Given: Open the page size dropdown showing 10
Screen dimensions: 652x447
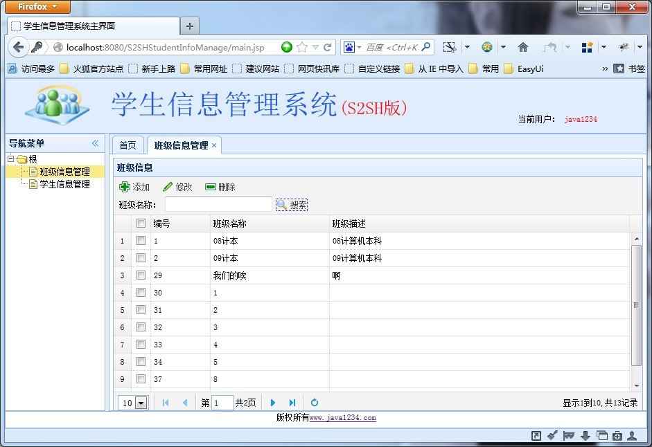Looking at the screenshot, I should [x=141, y=403].
